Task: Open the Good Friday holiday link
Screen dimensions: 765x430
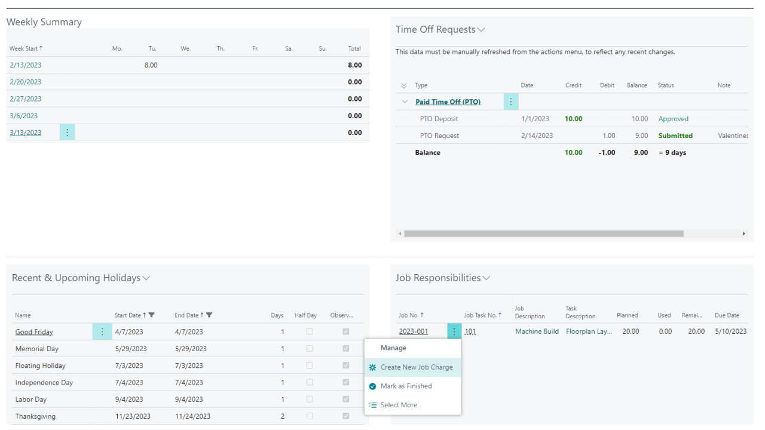Action: pos(34,332)
